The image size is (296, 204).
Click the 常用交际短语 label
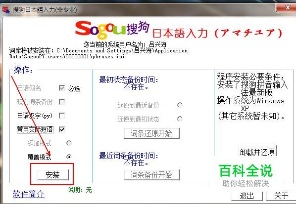[35, 129]
